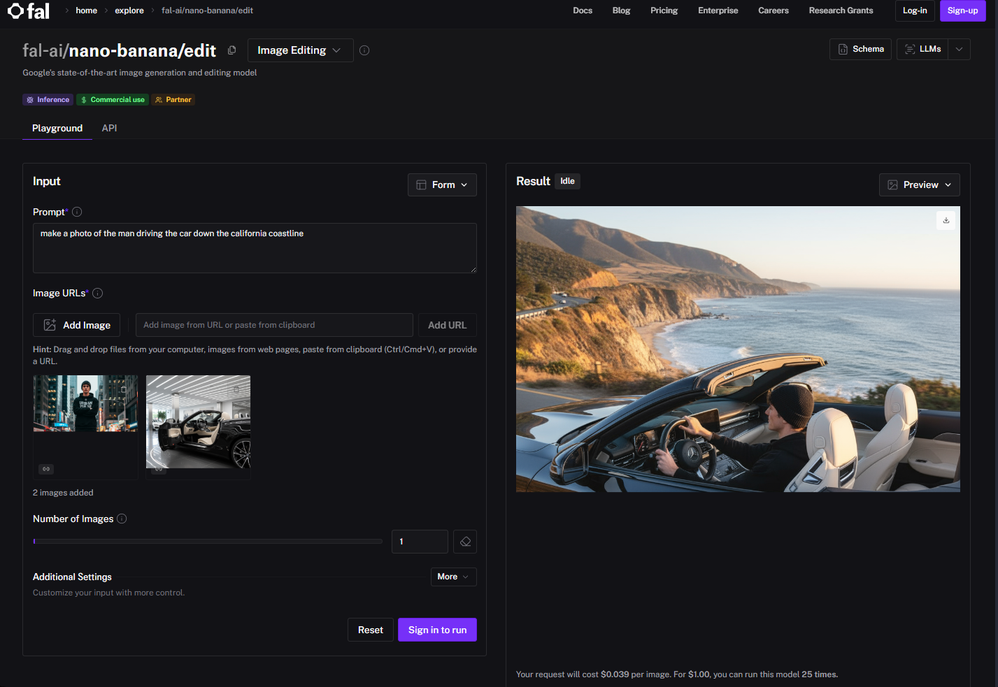This screenshot has height=687, width=998.
Task: Click the Schema button
Action: pyautogui.click(x=860, y=49)
